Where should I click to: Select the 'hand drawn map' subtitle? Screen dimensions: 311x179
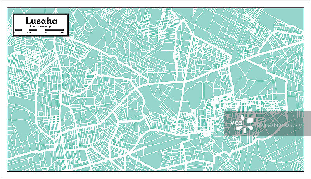[40, 26]
